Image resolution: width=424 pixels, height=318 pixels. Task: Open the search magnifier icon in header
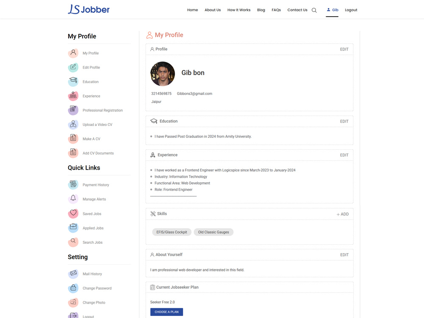pyautogui.click(x=314, y=10)
